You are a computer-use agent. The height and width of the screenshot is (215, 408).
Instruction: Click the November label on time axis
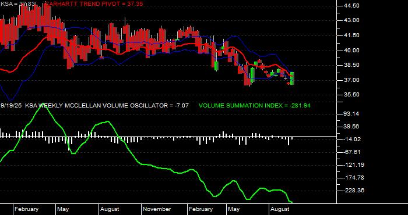pyautogui.click(x=157, y=209)
